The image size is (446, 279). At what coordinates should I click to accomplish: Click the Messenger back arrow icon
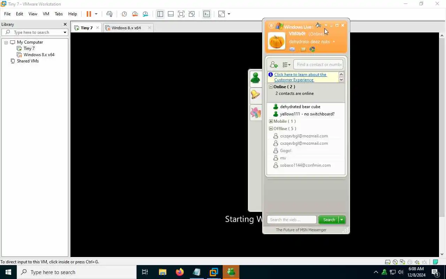[x=271, y=26]
